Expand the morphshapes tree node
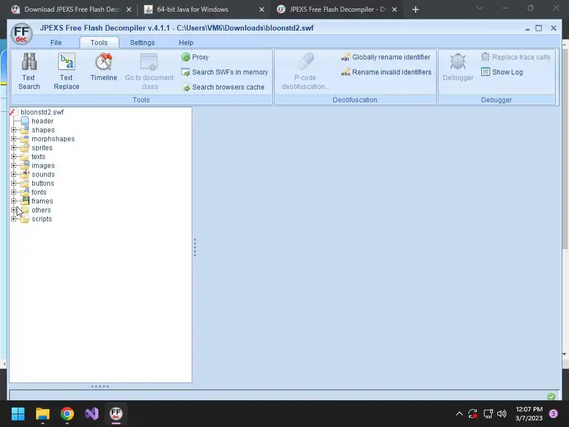Image resolution: width=569 pixels, height=427 pixels. (x=14, y=138)
